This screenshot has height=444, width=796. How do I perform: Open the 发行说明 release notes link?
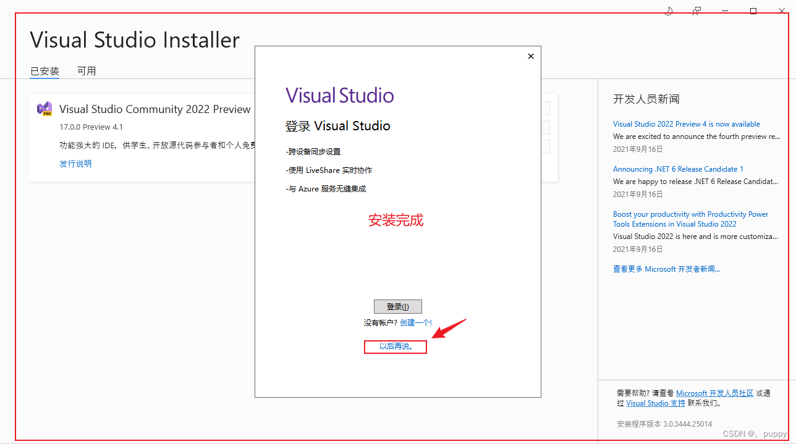[75, 163]
